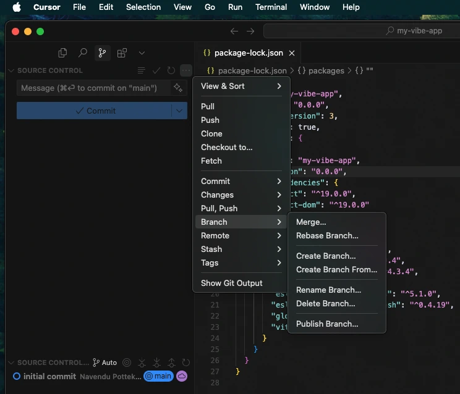
Task: Expand the Changes submenu
Action: [241, 195]
